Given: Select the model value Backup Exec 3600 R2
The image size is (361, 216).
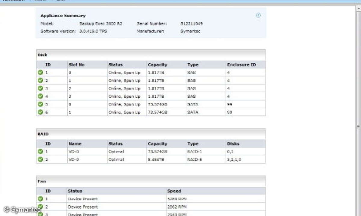Looking at the screenshot, I should (x=101, y=23).
